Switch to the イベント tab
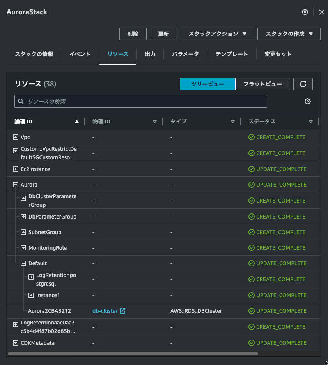 tap(79, 54)
